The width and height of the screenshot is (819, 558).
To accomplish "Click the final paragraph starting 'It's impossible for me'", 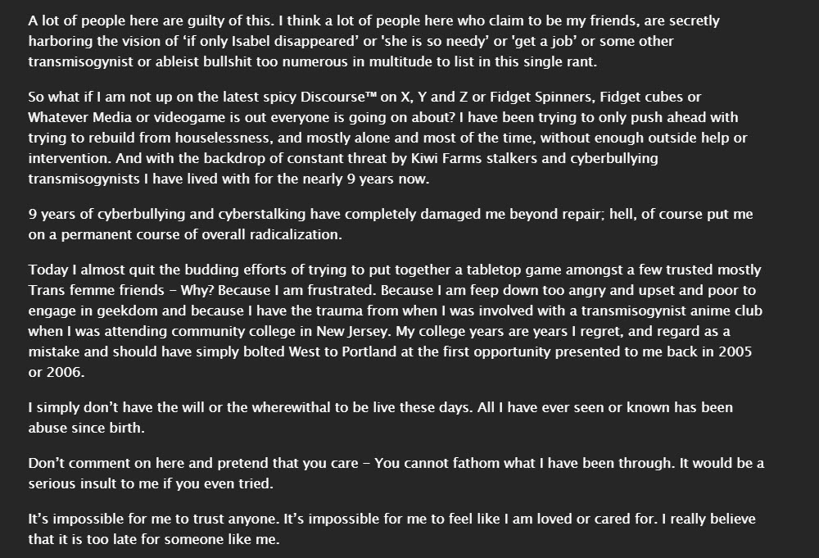I will pos(391,529).
